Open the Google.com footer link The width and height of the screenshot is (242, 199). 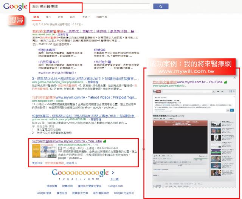pyautogui.click(x=115, y=186)
